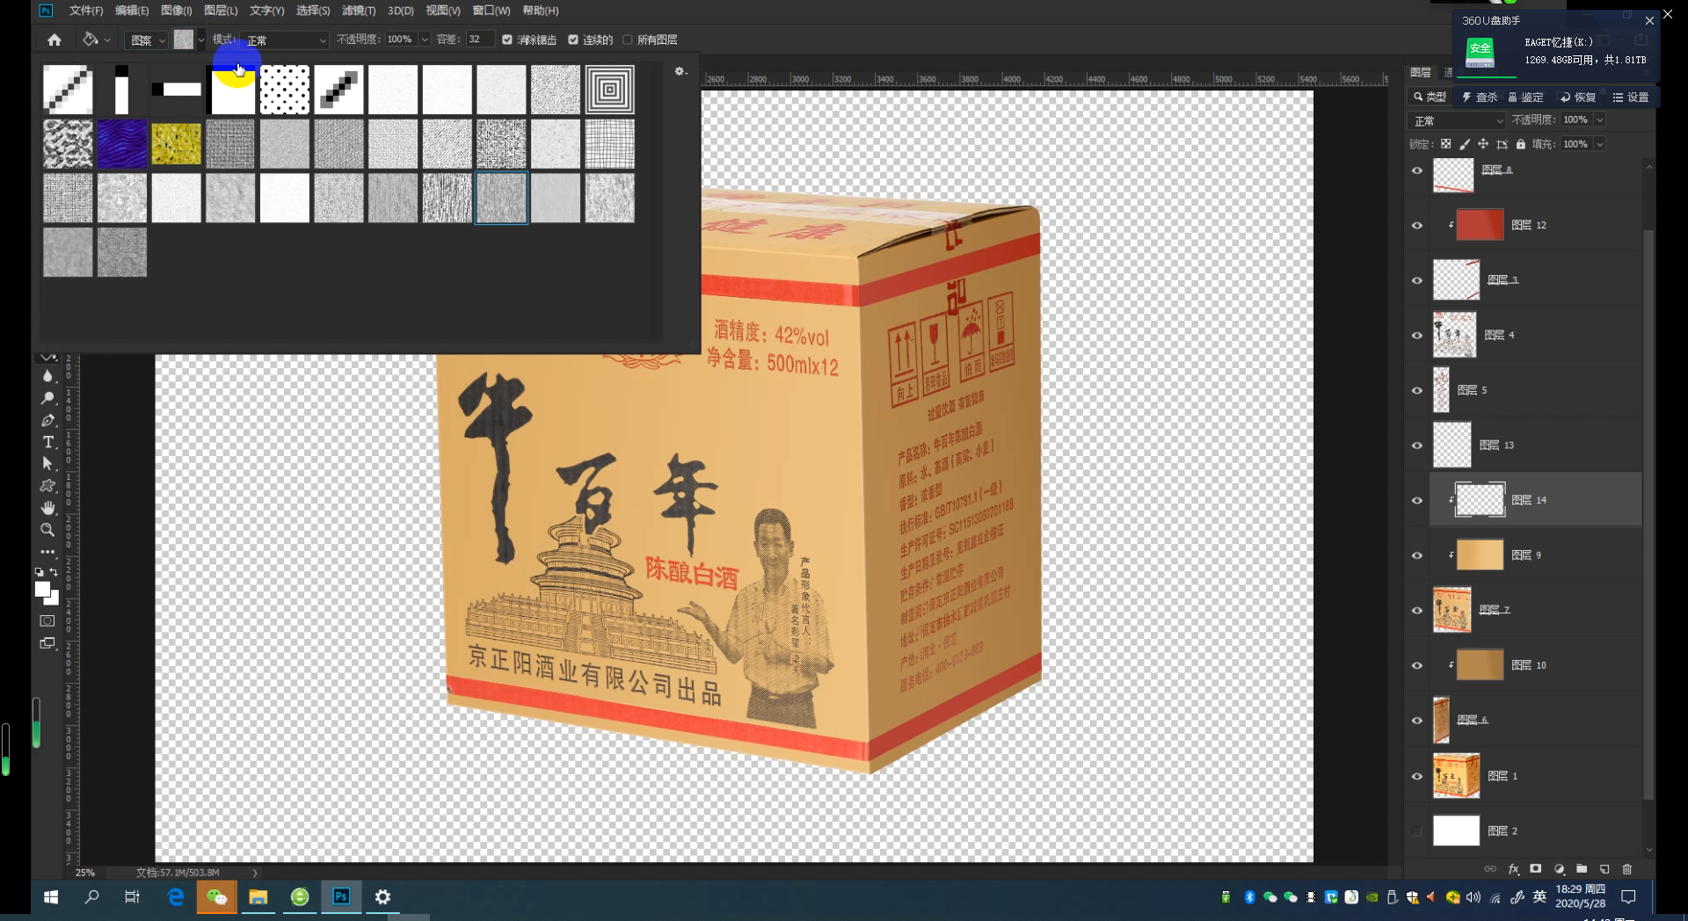Click 鉴定 button in 360 U盘助手
Viewport: 1688px width, 921px height.
(x=1526, y=97)
